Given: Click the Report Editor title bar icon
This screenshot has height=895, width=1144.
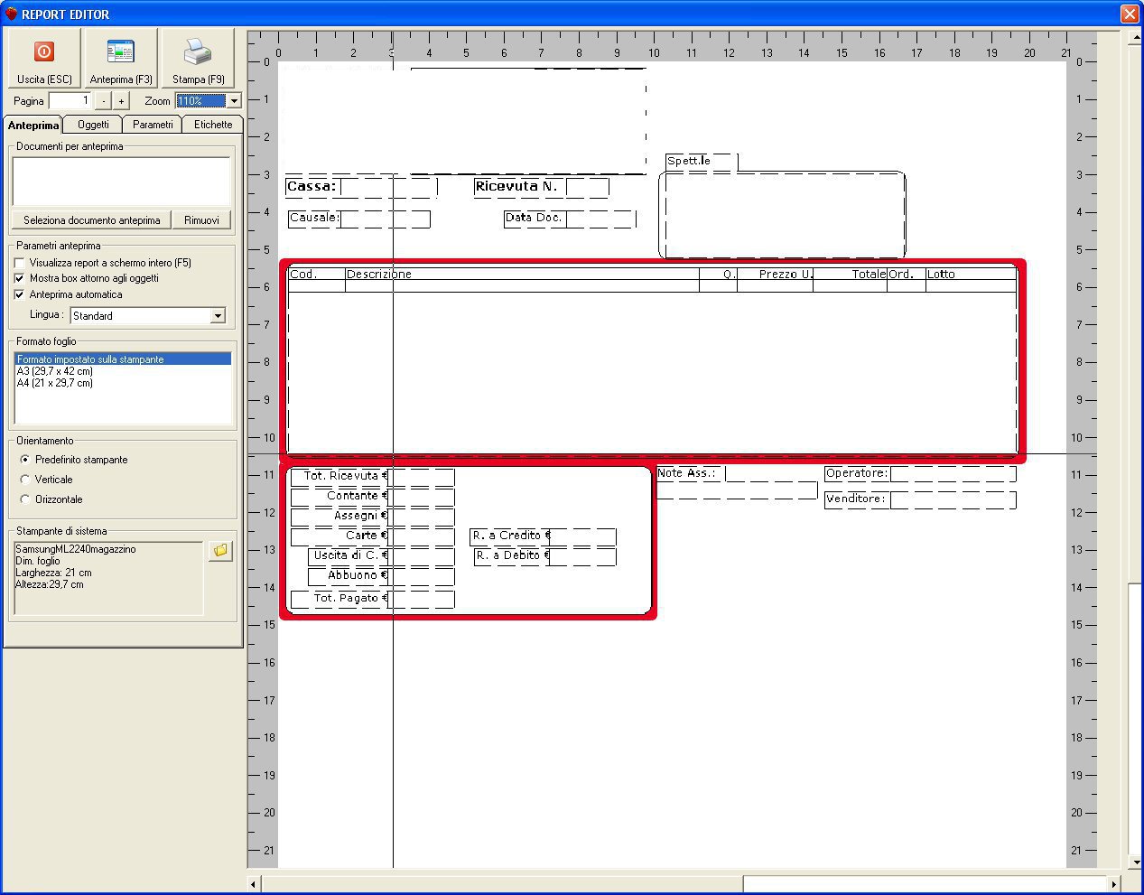Looking at the screenshot, I should (x=11, y=14).
